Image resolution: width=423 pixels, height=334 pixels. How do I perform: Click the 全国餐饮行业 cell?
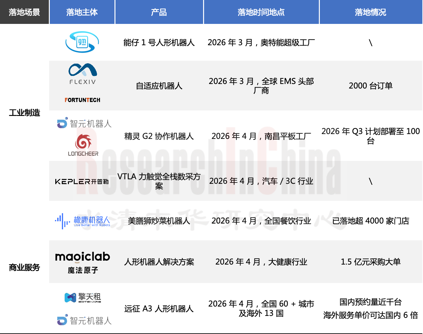click(x=261, y=221)
